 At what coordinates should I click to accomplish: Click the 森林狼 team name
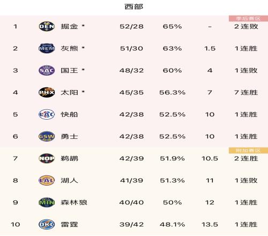pos(74,202)
